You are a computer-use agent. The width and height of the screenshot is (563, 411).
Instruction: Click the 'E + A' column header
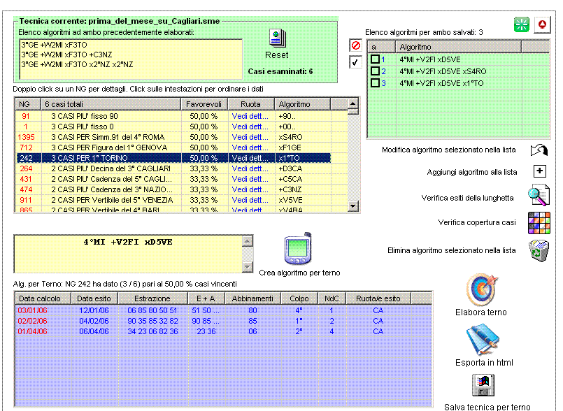(206, 298)
